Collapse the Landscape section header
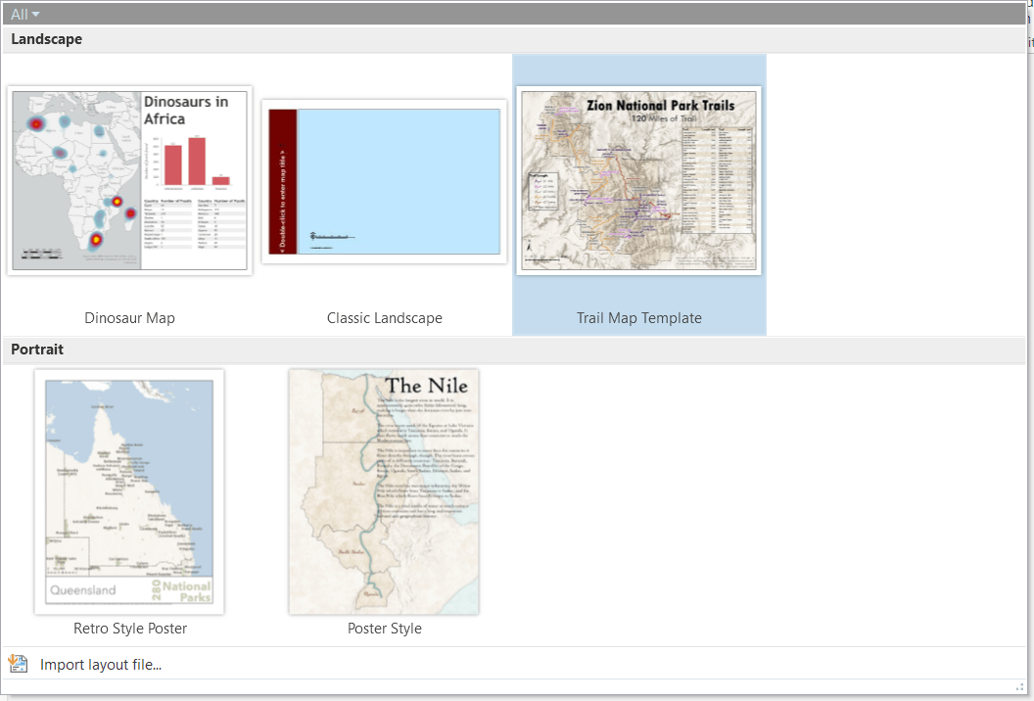 coord(46,39)
